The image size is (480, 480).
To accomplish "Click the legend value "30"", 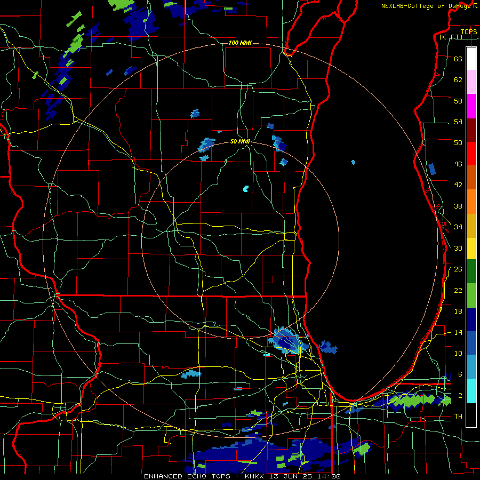I will [458, 248].
